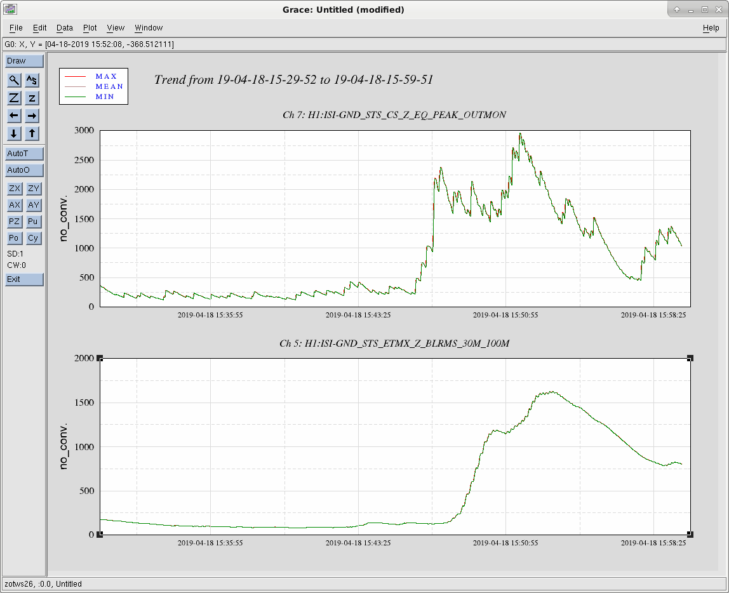Click the G0 X, Y coordinate locator bar
This screenshot has height=593, width=729.
[364, 44]
